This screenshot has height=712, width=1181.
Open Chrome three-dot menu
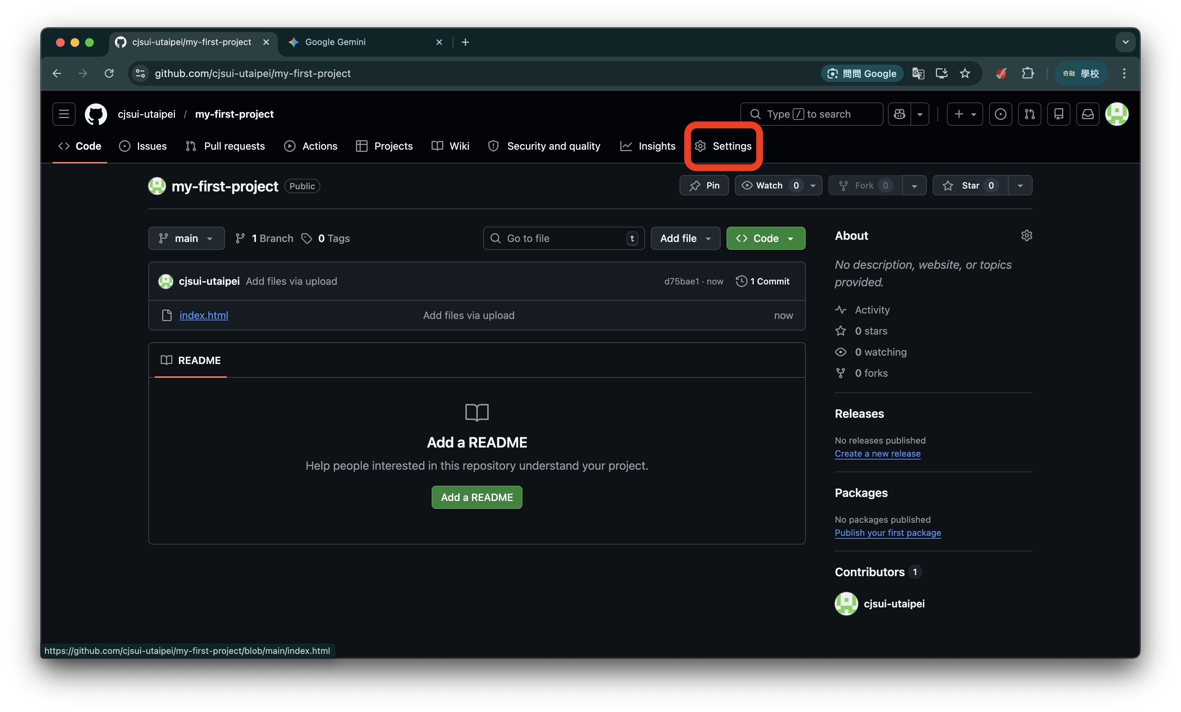pos(1124,73)
